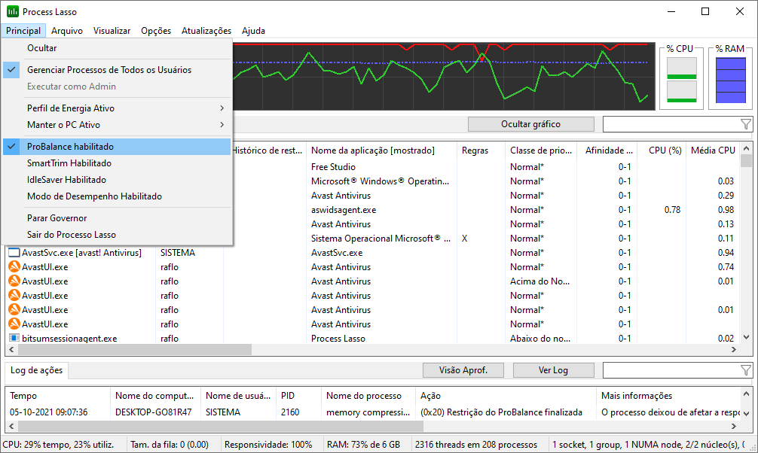
Task: Click the log vertical scrollbar down arrow
Action: coord(746,413)
